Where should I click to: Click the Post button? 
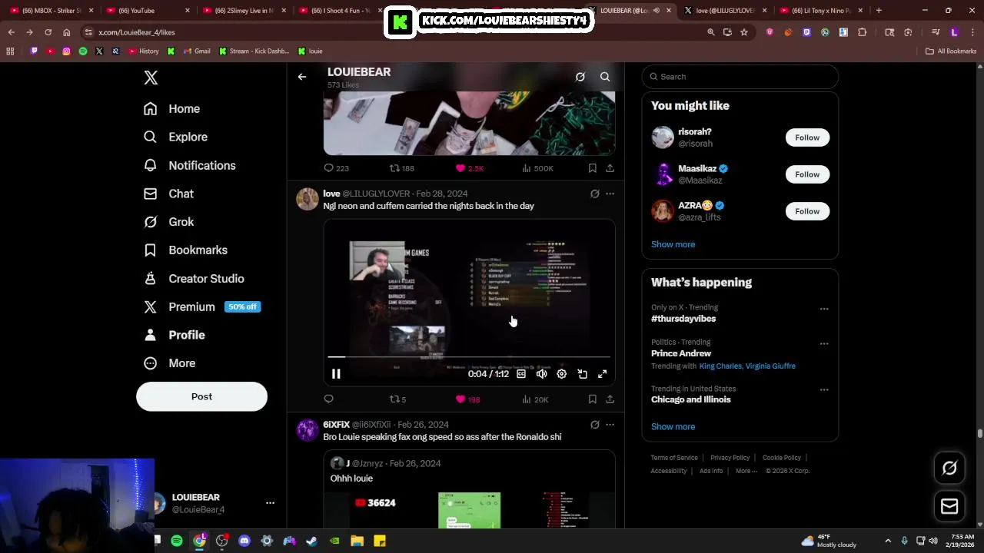201,396
